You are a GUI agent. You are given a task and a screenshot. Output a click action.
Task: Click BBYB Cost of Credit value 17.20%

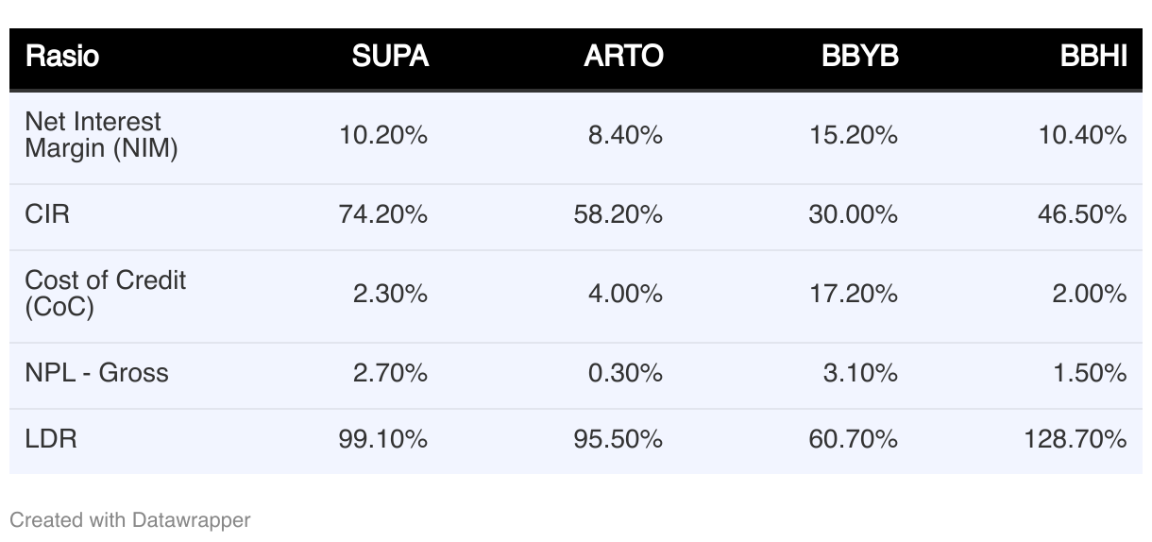[853, 294]
